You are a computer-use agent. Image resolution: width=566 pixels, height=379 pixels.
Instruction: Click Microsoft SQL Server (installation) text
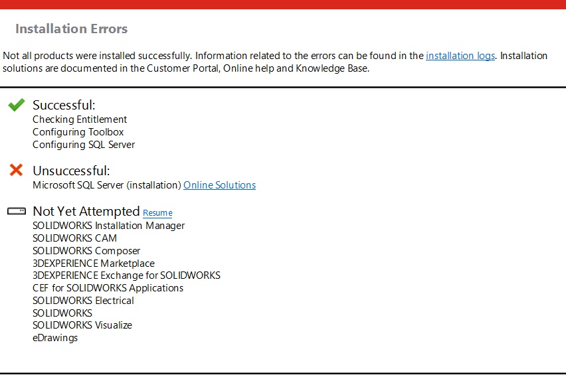(x=107, y=185)
